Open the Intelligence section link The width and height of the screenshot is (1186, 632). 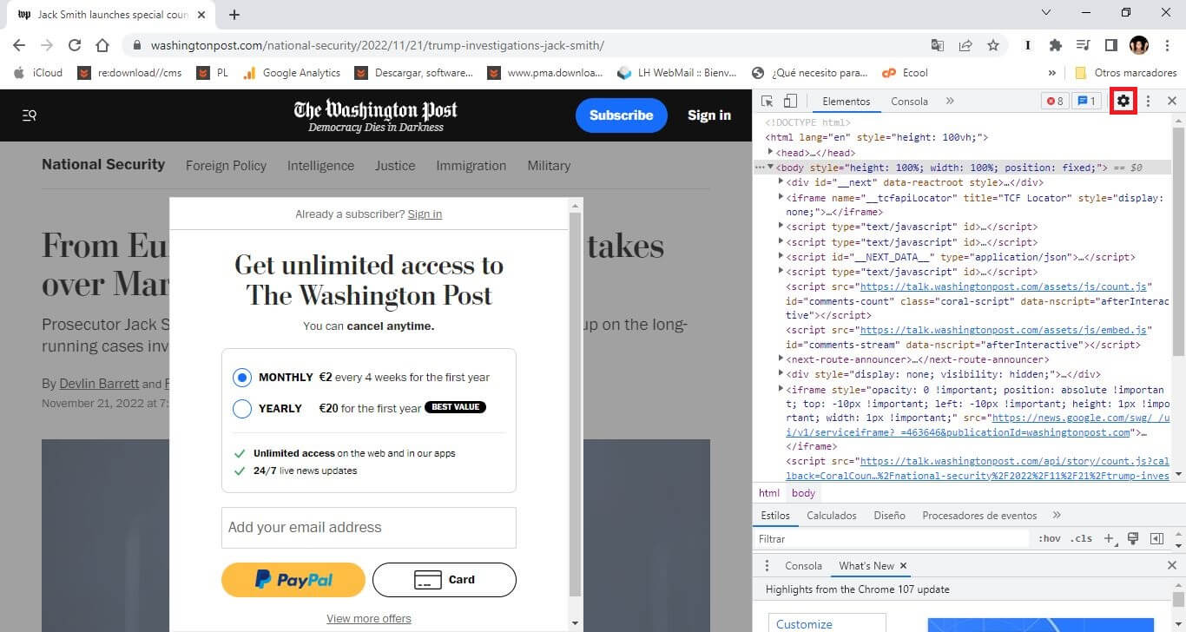(x=320, y=166)
